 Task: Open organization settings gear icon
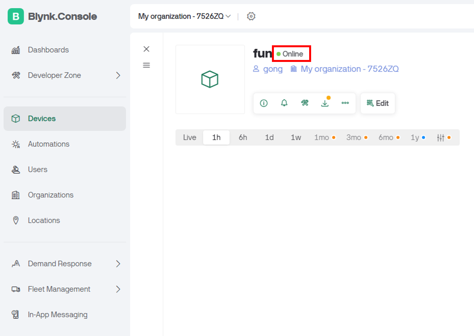tap(251, 16)
